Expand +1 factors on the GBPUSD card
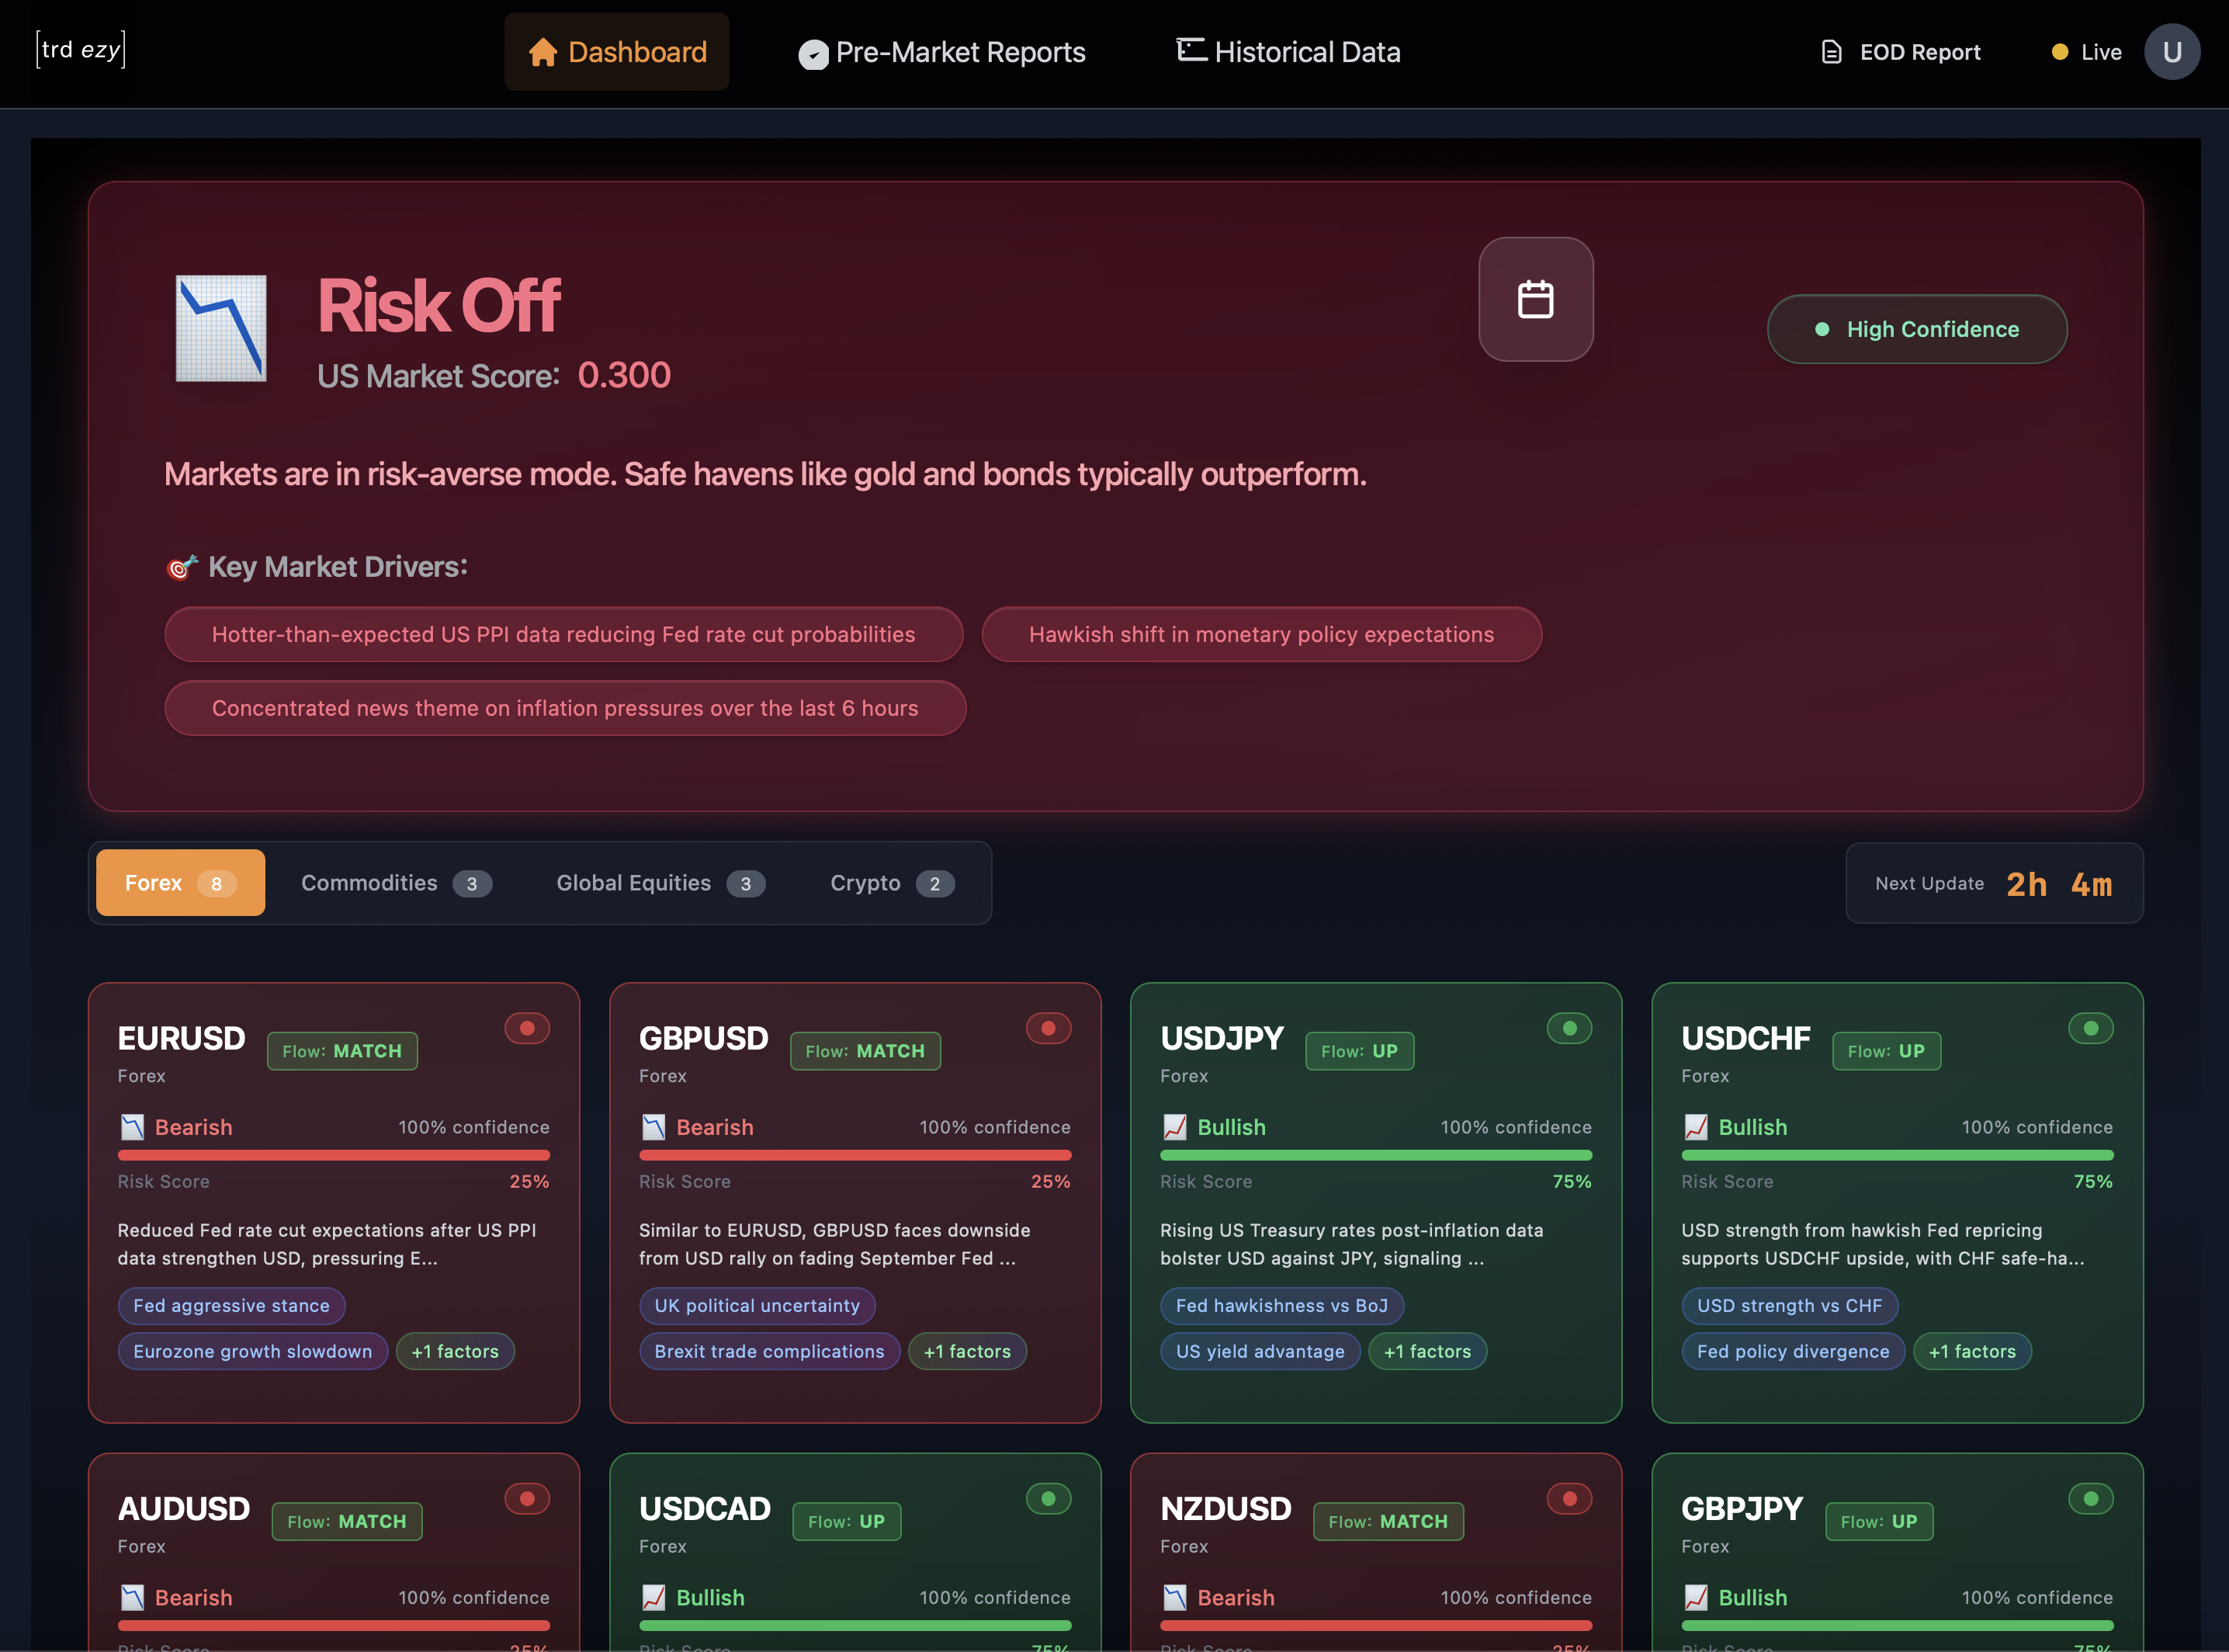The height and width of the screenshot is (1652, 2229). (966, 1351)
